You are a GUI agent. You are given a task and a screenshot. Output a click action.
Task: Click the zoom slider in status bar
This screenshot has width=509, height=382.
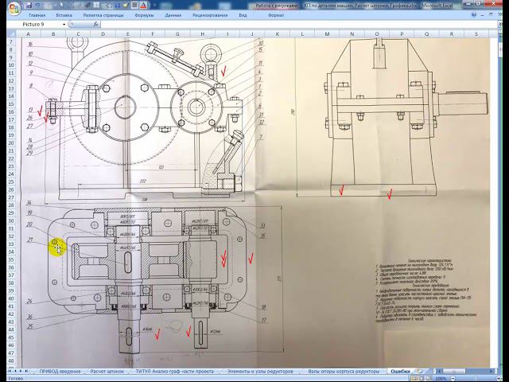coord(476,379)
